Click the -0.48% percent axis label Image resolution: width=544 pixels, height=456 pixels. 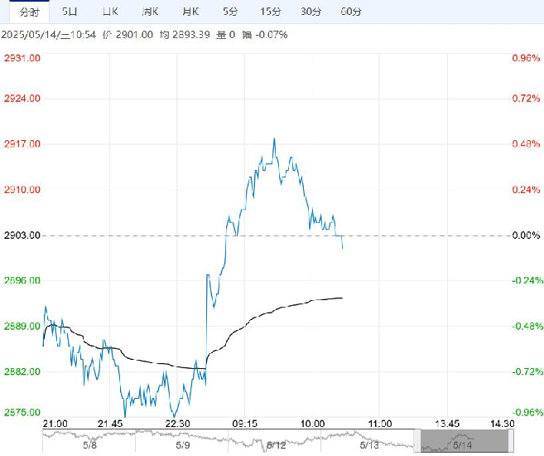[527, 326]
